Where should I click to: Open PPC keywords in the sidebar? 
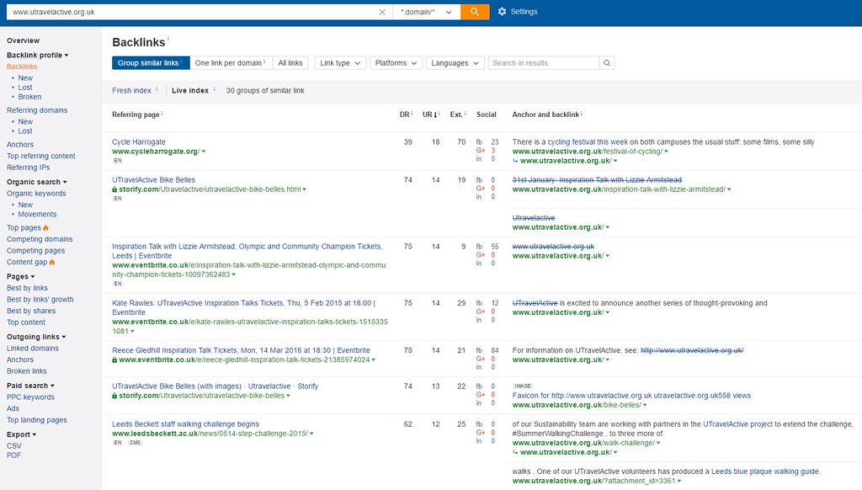[x=31, y=397]
